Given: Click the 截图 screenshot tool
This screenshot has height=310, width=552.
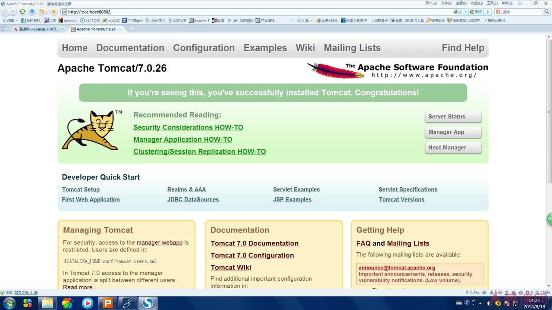Looking at the screenshot, I should pos(396,20).
